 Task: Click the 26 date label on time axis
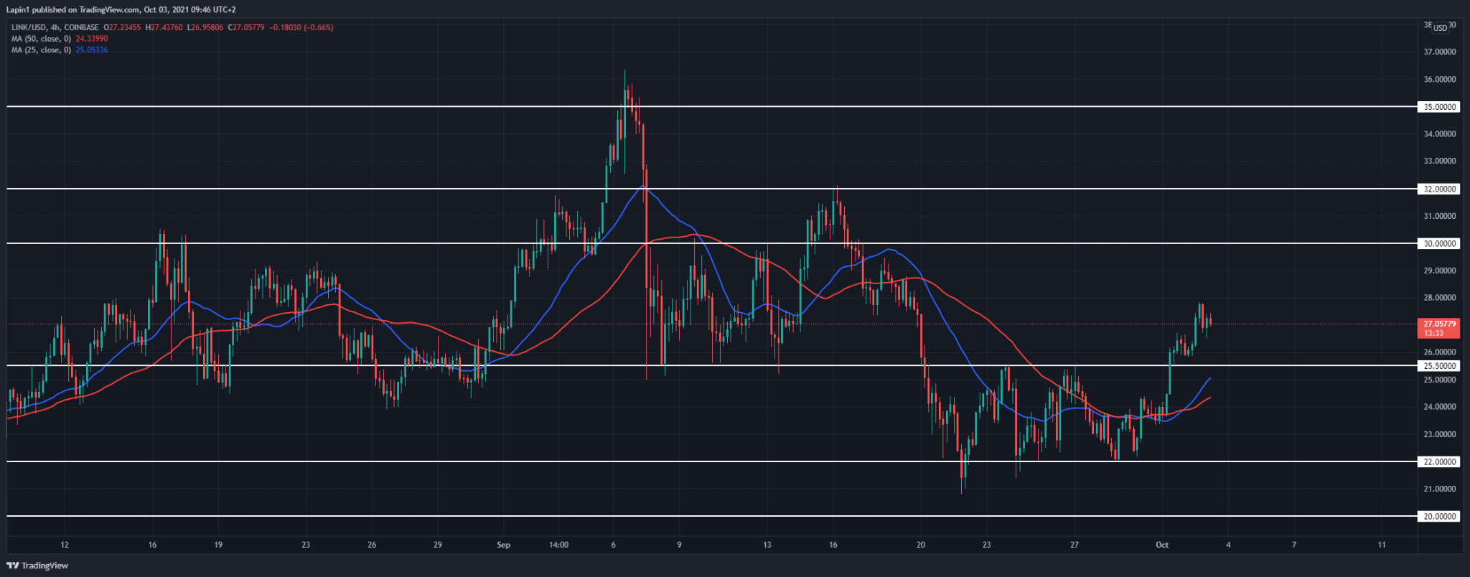pyautogui.click(x=372, y=545)
